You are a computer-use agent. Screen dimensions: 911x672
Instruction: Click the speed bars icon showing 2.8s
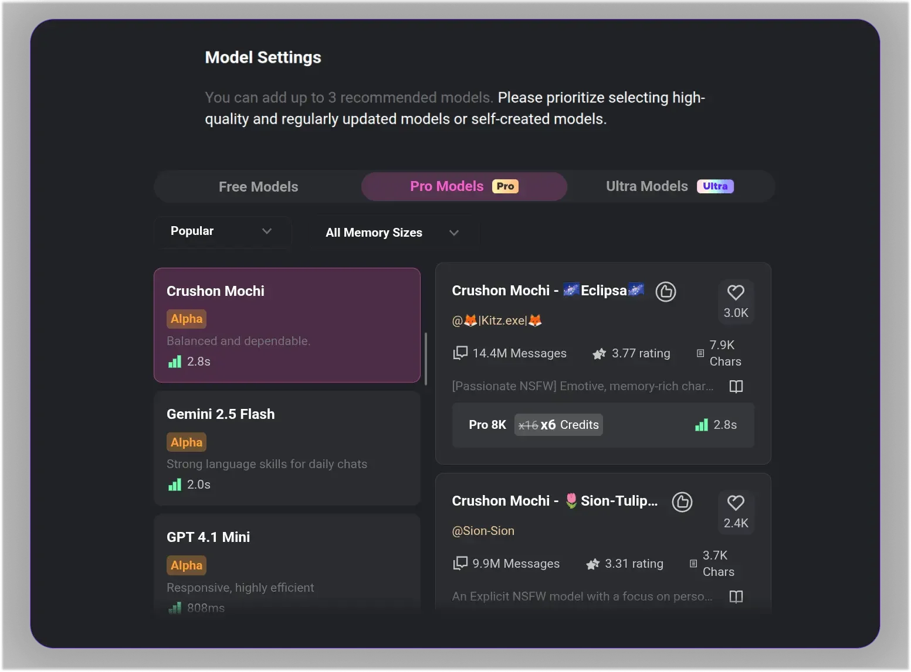pyautogui.click(x=701, y=425)
